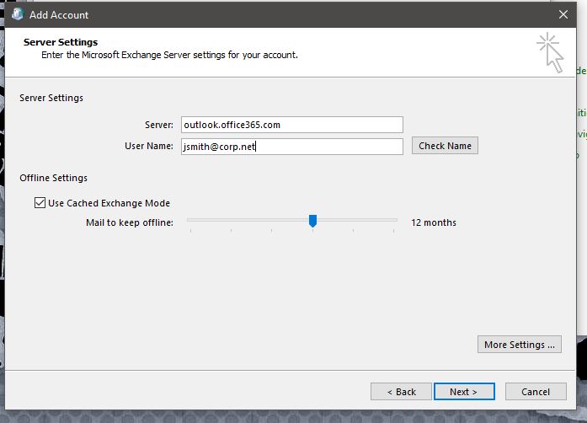The image size is (587, 423).
Task: Click the Offline Settings section label
Action: (54, 178)
